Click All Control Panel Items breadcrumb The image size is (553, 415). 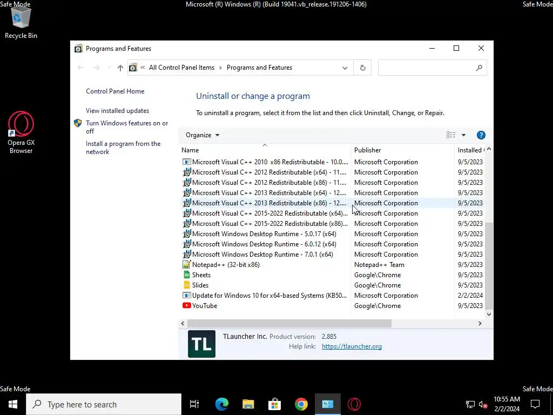pyautogui.click(x=181, y=68)
